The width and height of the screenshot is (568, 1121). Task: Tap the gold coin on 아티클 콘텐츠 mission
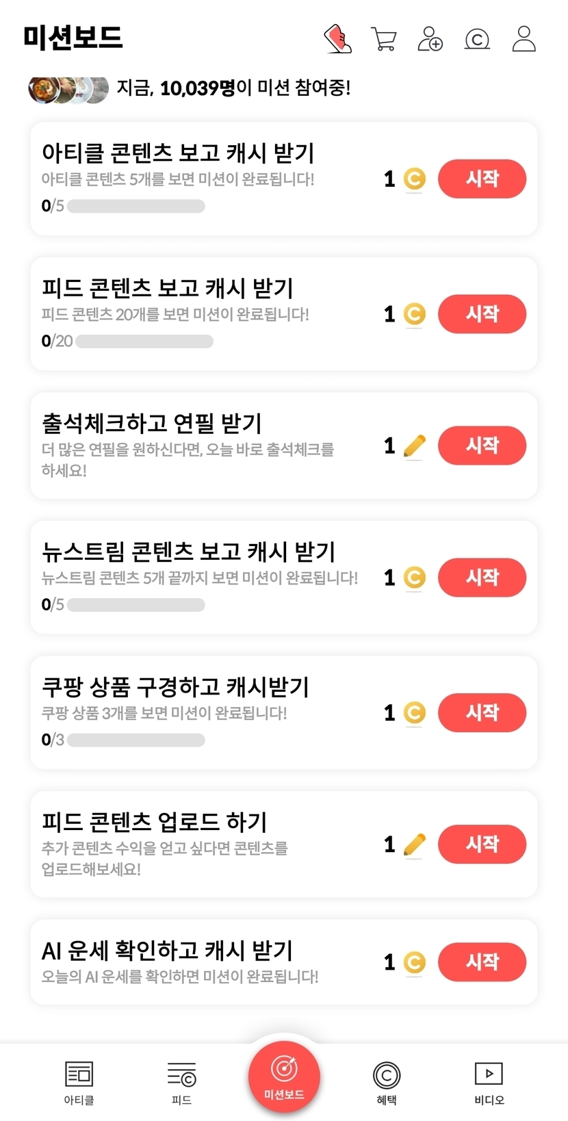(414, 179)
